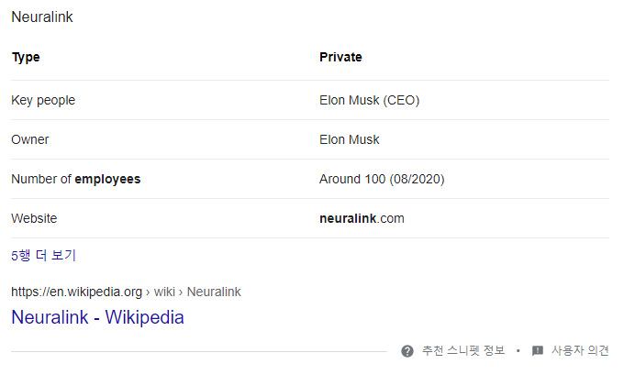624x375 pixels.
Task: Open the Neuralink - Wikipedia result title
Action: pyautogui.click(x=97, y=317)
